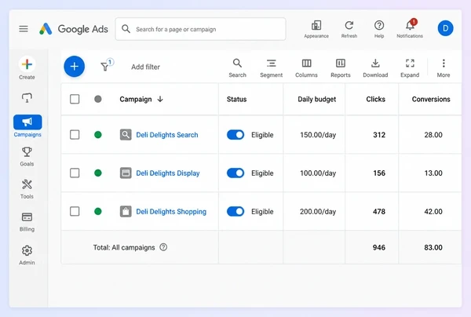Focus the search for page or campaign box
The image size is (471, 317).
[x=200, y=29]
